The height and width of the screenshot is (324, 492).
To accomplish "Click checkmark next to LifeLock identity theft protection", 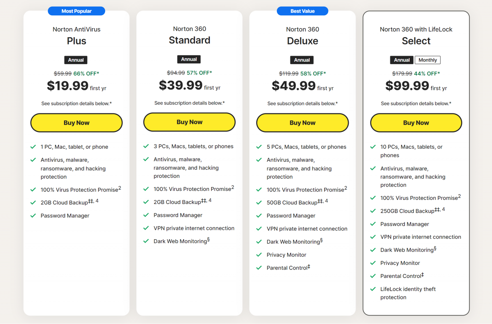I will point(373,289).
